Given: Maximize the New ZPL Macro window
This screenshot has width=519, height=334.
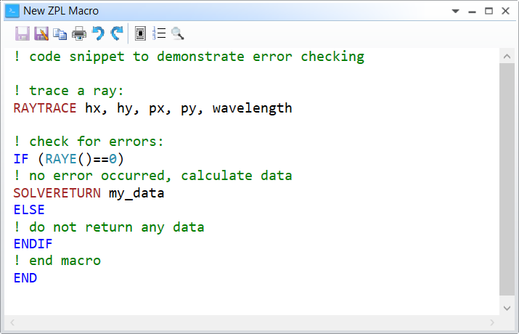Looking at the screenshot, I should [489, 11].
